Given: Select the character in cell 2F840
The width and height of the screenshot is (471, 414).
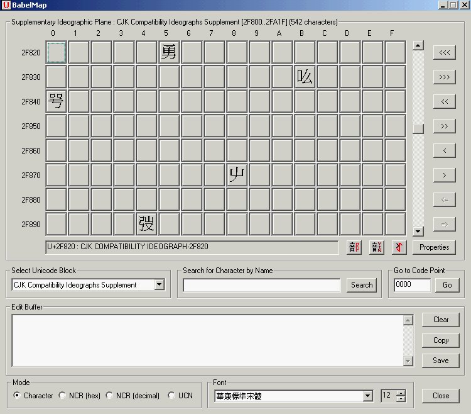Looking at the screenshot, I should (56, 101).
